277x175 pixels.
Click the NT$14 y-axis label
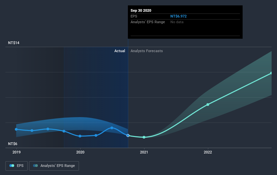click(x=13, y=43)
